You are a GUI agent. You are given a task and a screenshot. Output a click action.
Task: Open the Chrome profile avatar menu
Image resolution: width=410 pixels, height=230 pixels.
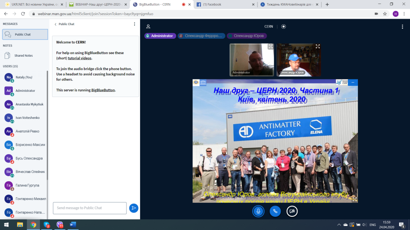[x=396, y=14]
